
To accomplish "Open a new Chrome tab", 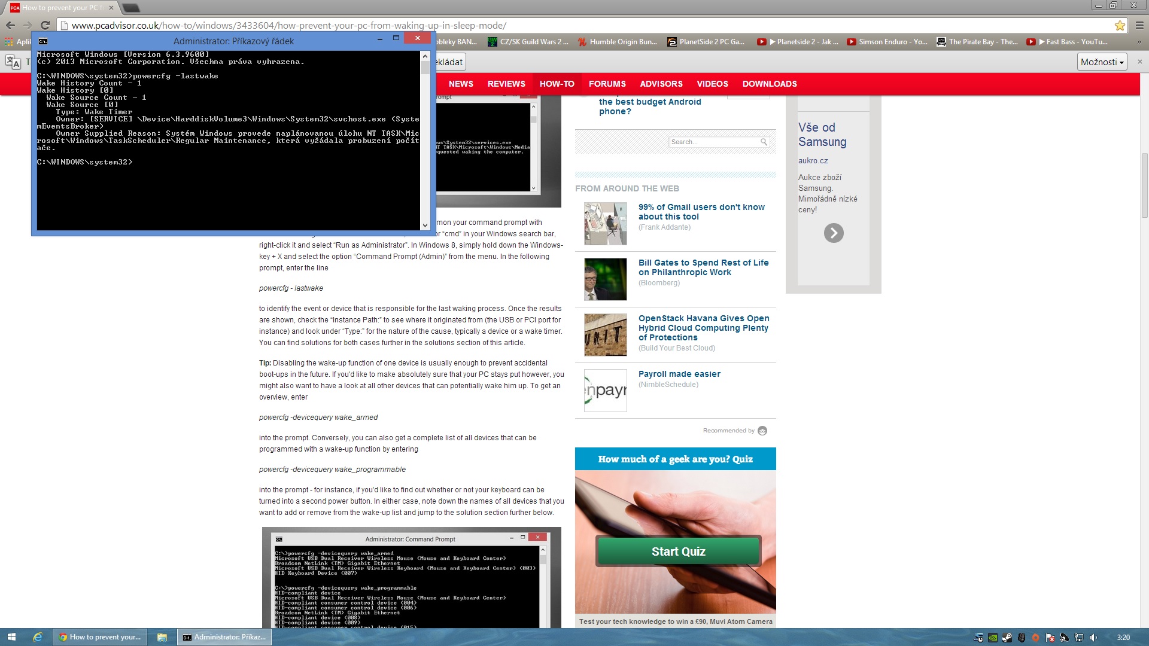I will coord(131,8).
